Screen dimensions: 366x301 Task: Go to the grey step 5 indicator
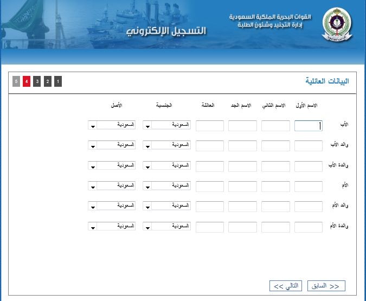coord(16,81)
